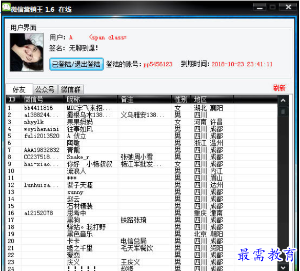
Task: Click the scrollbar thumb of friend list
Action: (x=283, y=112)
